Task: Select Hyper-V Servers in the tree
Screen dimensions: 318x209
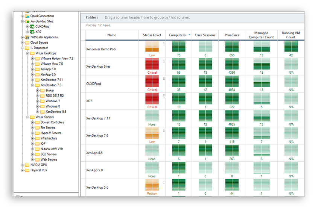Action: pyautogui.click(x=51, y=133)
